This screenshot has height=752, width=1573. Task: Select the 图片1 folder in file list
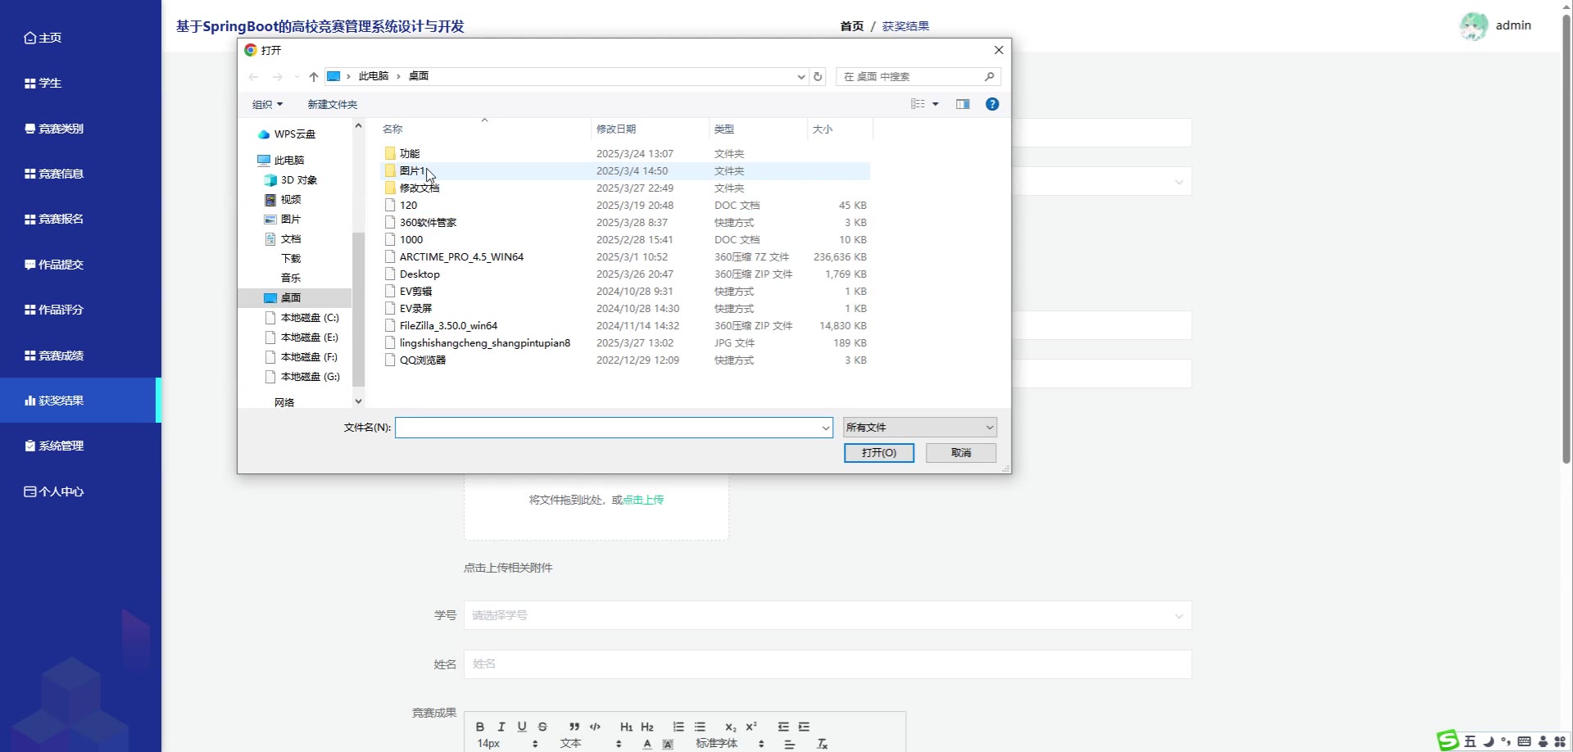411,171
